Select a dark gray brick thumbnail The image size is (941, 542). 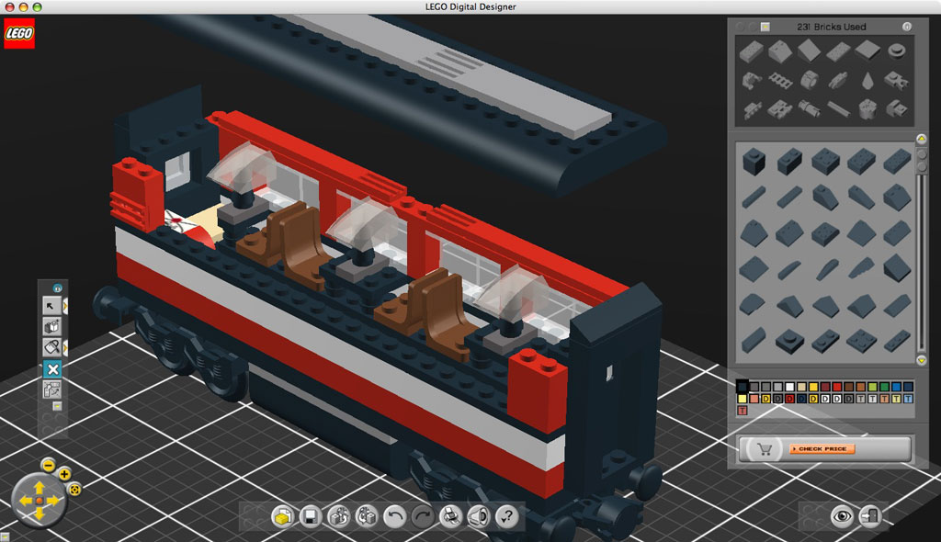coord(755,160)
